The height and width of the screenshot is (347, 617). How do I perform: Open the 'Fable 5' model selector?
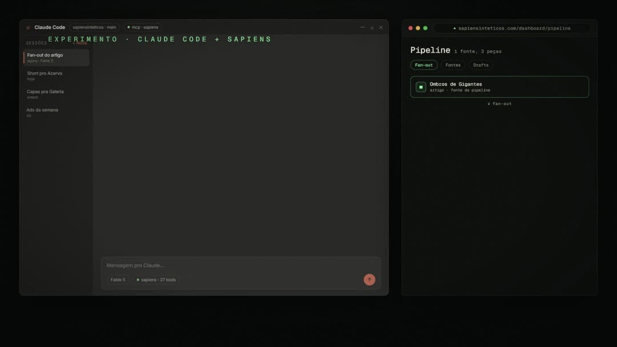(118, 280)
